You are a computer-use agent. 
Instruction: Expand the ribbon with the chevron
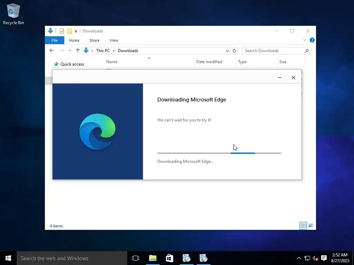(304, 40)
